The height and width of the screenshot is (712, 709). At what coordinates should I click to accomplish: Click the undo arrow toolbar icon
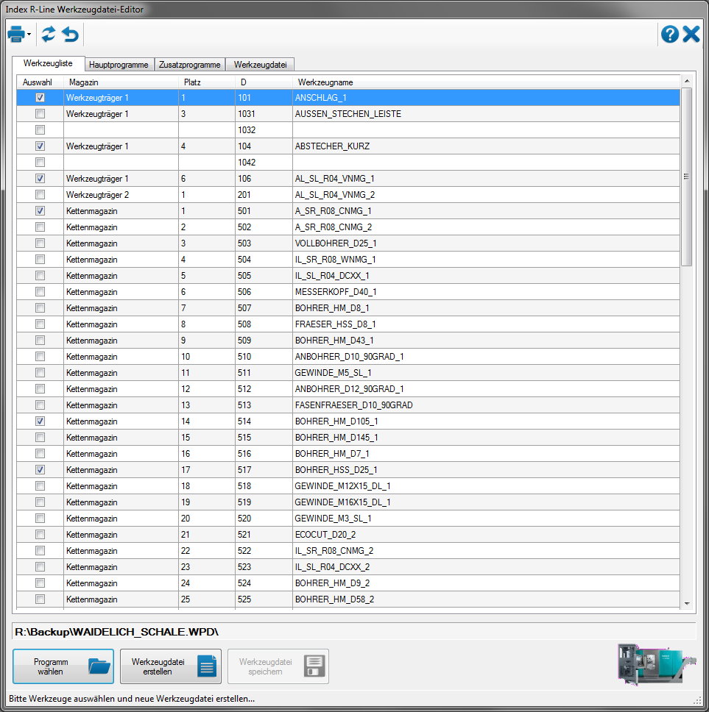click(70, 34)
